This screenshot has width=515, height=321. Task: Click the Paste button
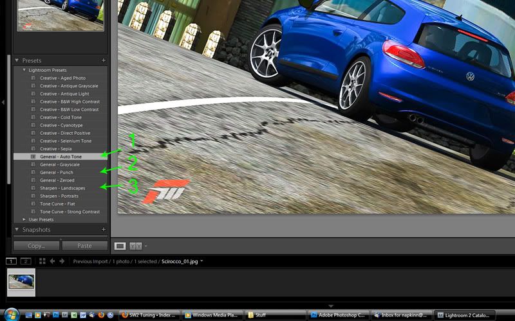coord(85,246)
